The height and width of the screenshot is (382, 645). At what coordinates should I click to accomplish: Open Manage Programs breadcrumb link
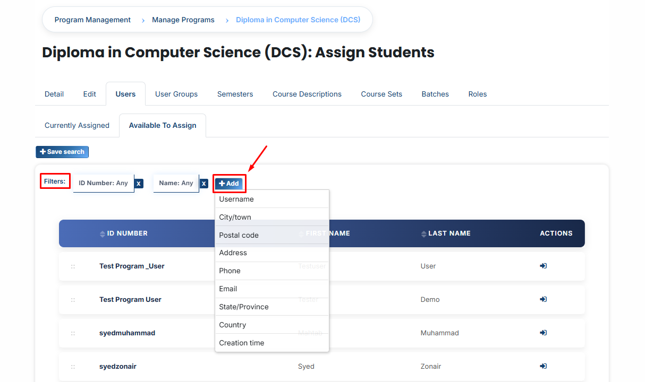click(183, 20)
